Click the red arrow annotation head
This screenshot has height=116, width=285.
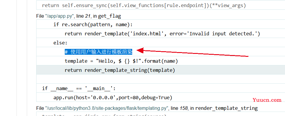coord(140,51)
